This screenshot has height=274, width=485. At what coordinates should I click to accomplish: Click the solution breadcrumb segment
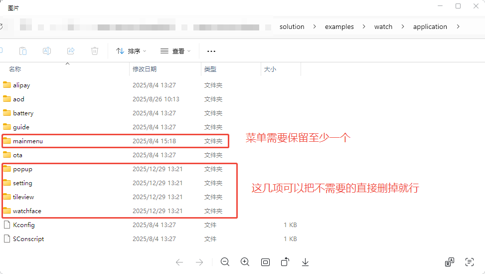click(292, 26)
